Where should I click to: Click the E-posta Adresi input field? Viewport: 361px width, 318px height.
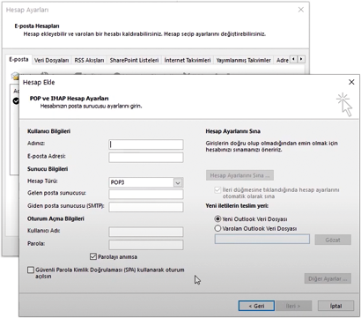(146, 158)
